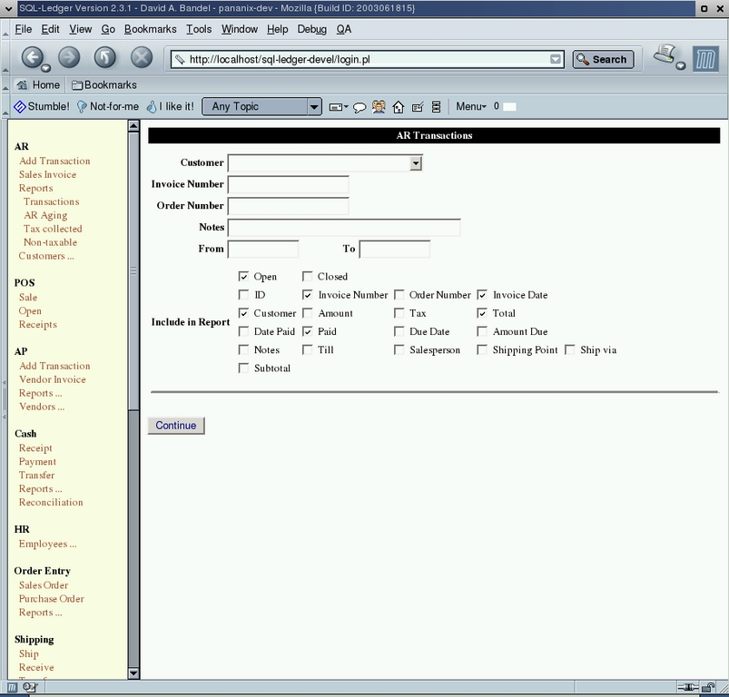Open the Sales Invoice link under AR
This screenshot has height=697, width=729.
[x=47, y=174]
